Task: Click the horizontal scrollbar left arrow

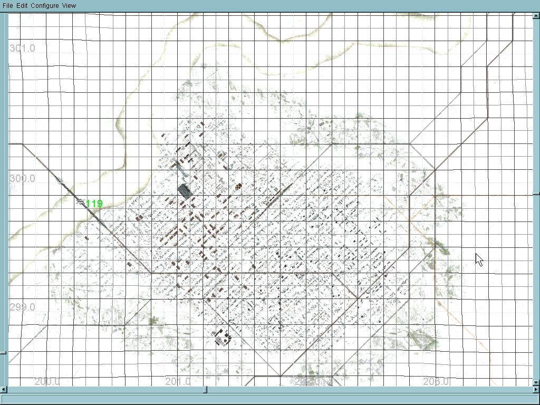Action: (x=3, y=390)
